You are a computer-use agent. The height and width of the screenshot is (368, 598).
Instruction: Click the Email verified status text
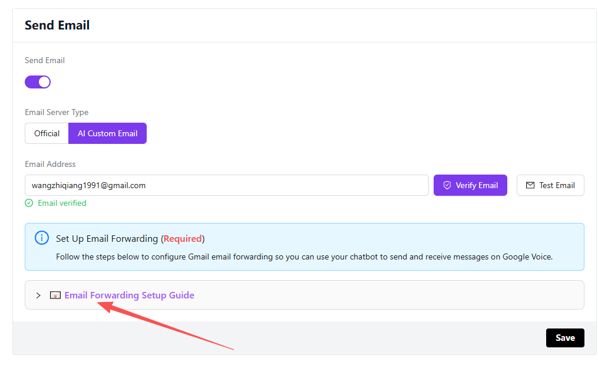pos(62,203)
